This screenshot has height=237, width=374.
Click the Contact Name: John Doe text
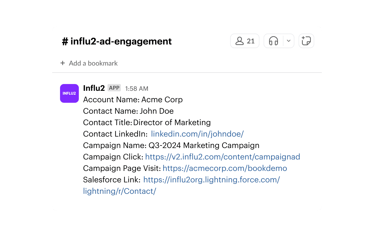click(128, 111)
